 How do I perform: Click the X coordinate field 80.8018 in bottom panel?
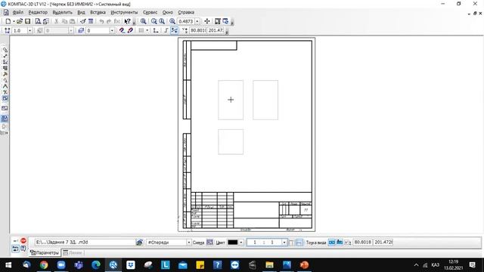click(363, 243)
